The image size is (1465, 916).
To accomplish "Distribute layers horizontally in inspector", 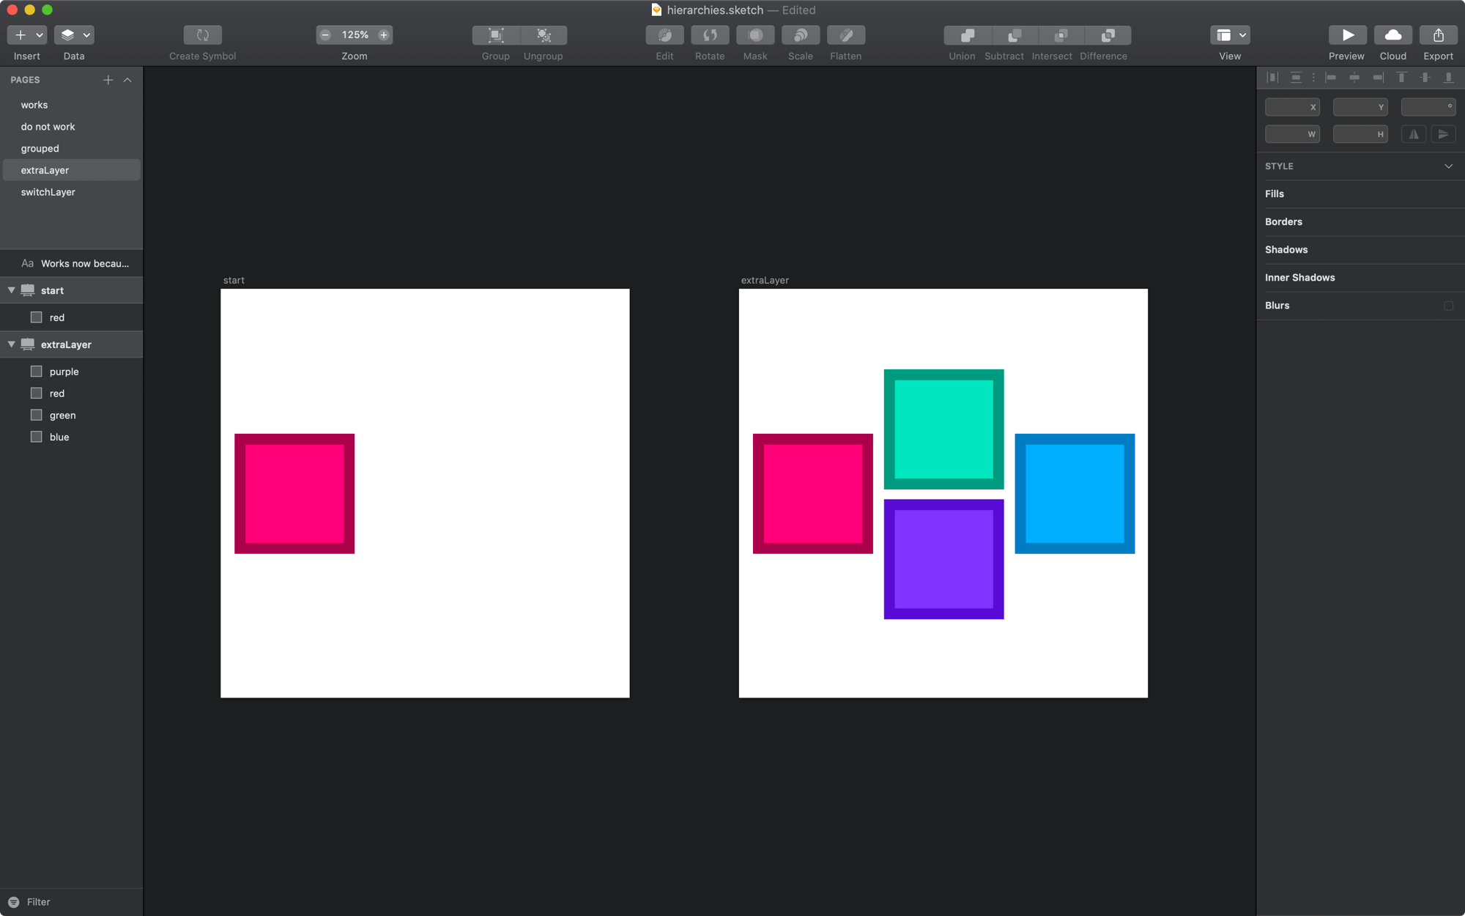I will pos(1272,78).
